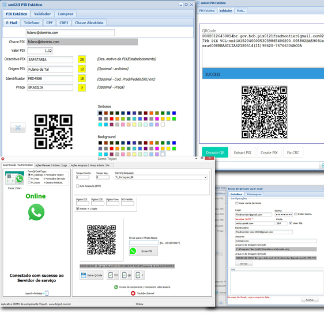Viewport: 324px width, 313px height.
Task: Click the Enviar para o Whats Abaixo number field
Action: 144,243
